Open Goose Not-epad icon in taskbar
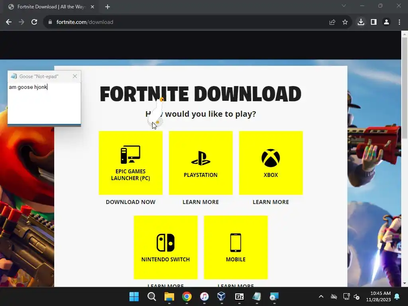The image size is (408, 306). click(x=257, y=296)
